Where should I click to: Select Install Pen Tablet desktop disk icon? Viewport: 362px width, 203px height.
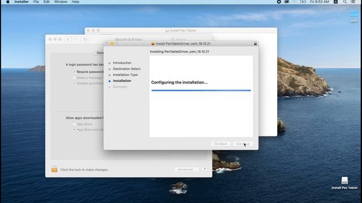[344, 180]
